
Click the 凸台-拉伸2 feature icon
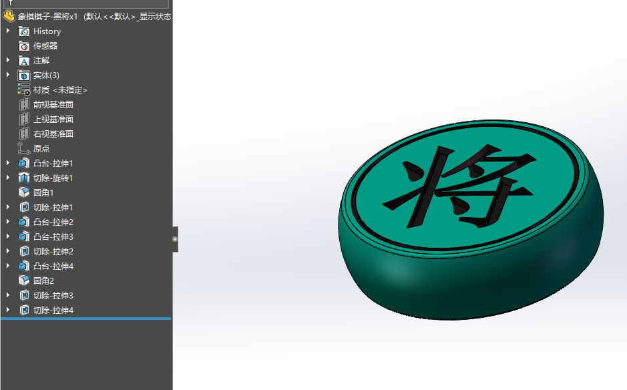tap(24, 222)
